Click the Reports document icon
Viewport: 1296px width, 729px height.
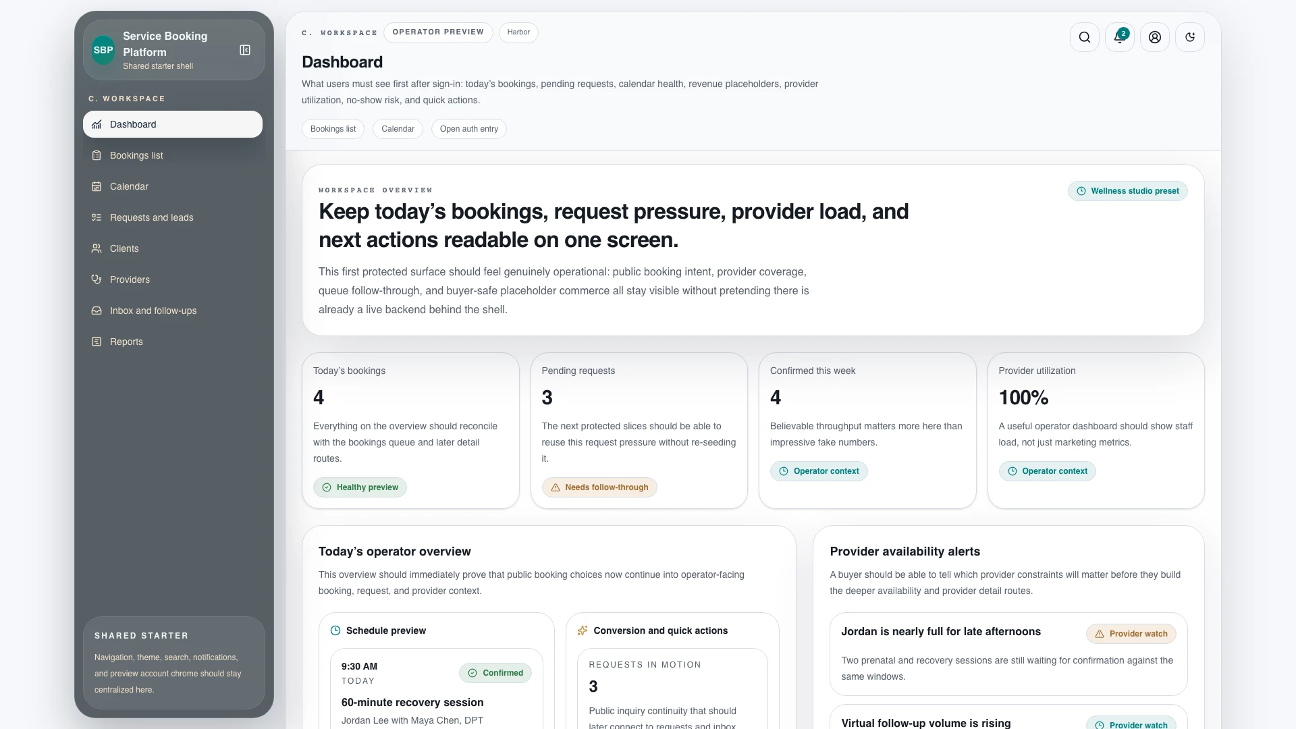[x=97, y=342]
